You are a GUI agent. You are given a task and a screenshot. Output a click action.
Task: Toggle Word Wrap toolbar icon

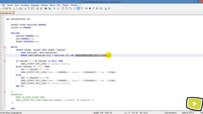pos(71,9)
